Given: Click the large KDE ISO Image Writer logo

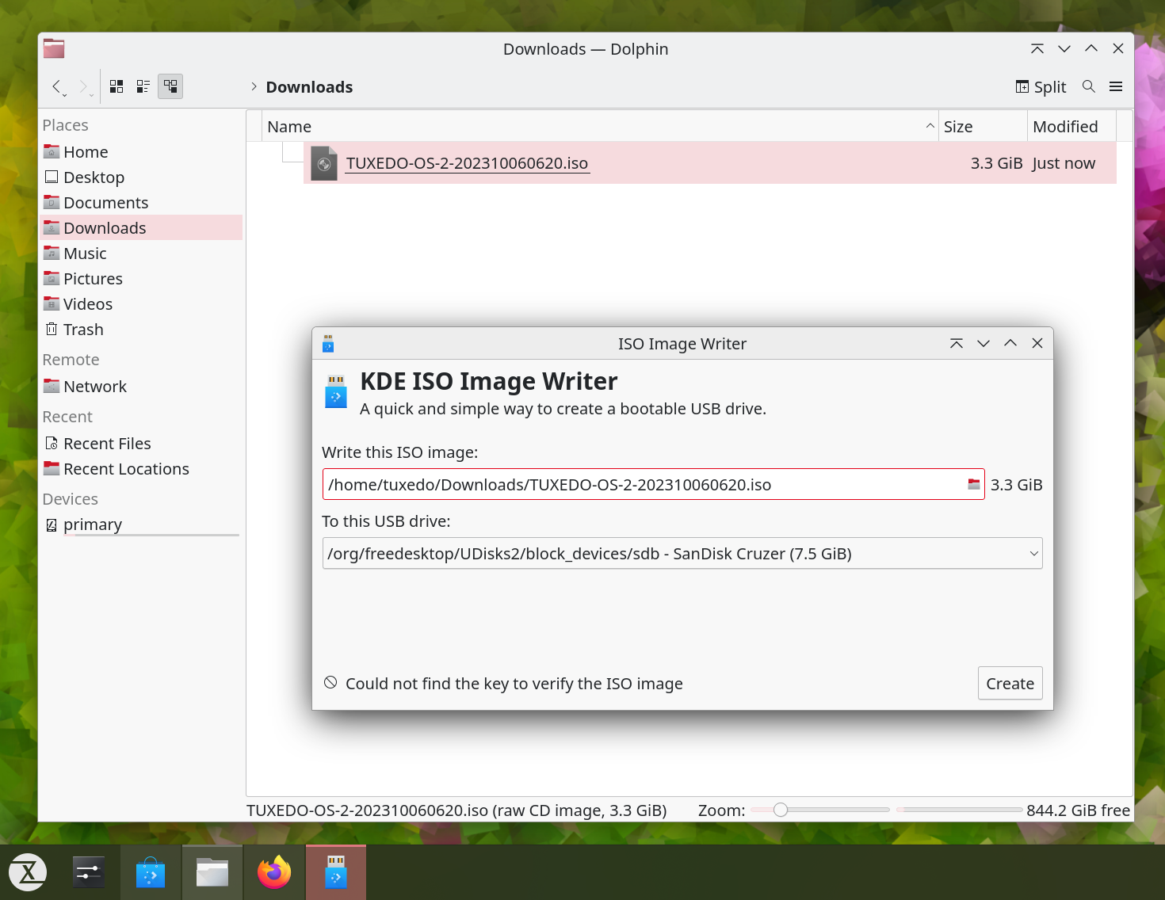Looking at the screenshot, I should [336, 392].
